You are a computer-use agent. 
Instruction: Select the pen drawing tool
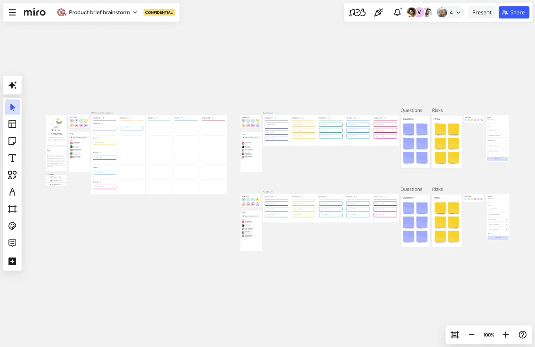tap(12, 192)
